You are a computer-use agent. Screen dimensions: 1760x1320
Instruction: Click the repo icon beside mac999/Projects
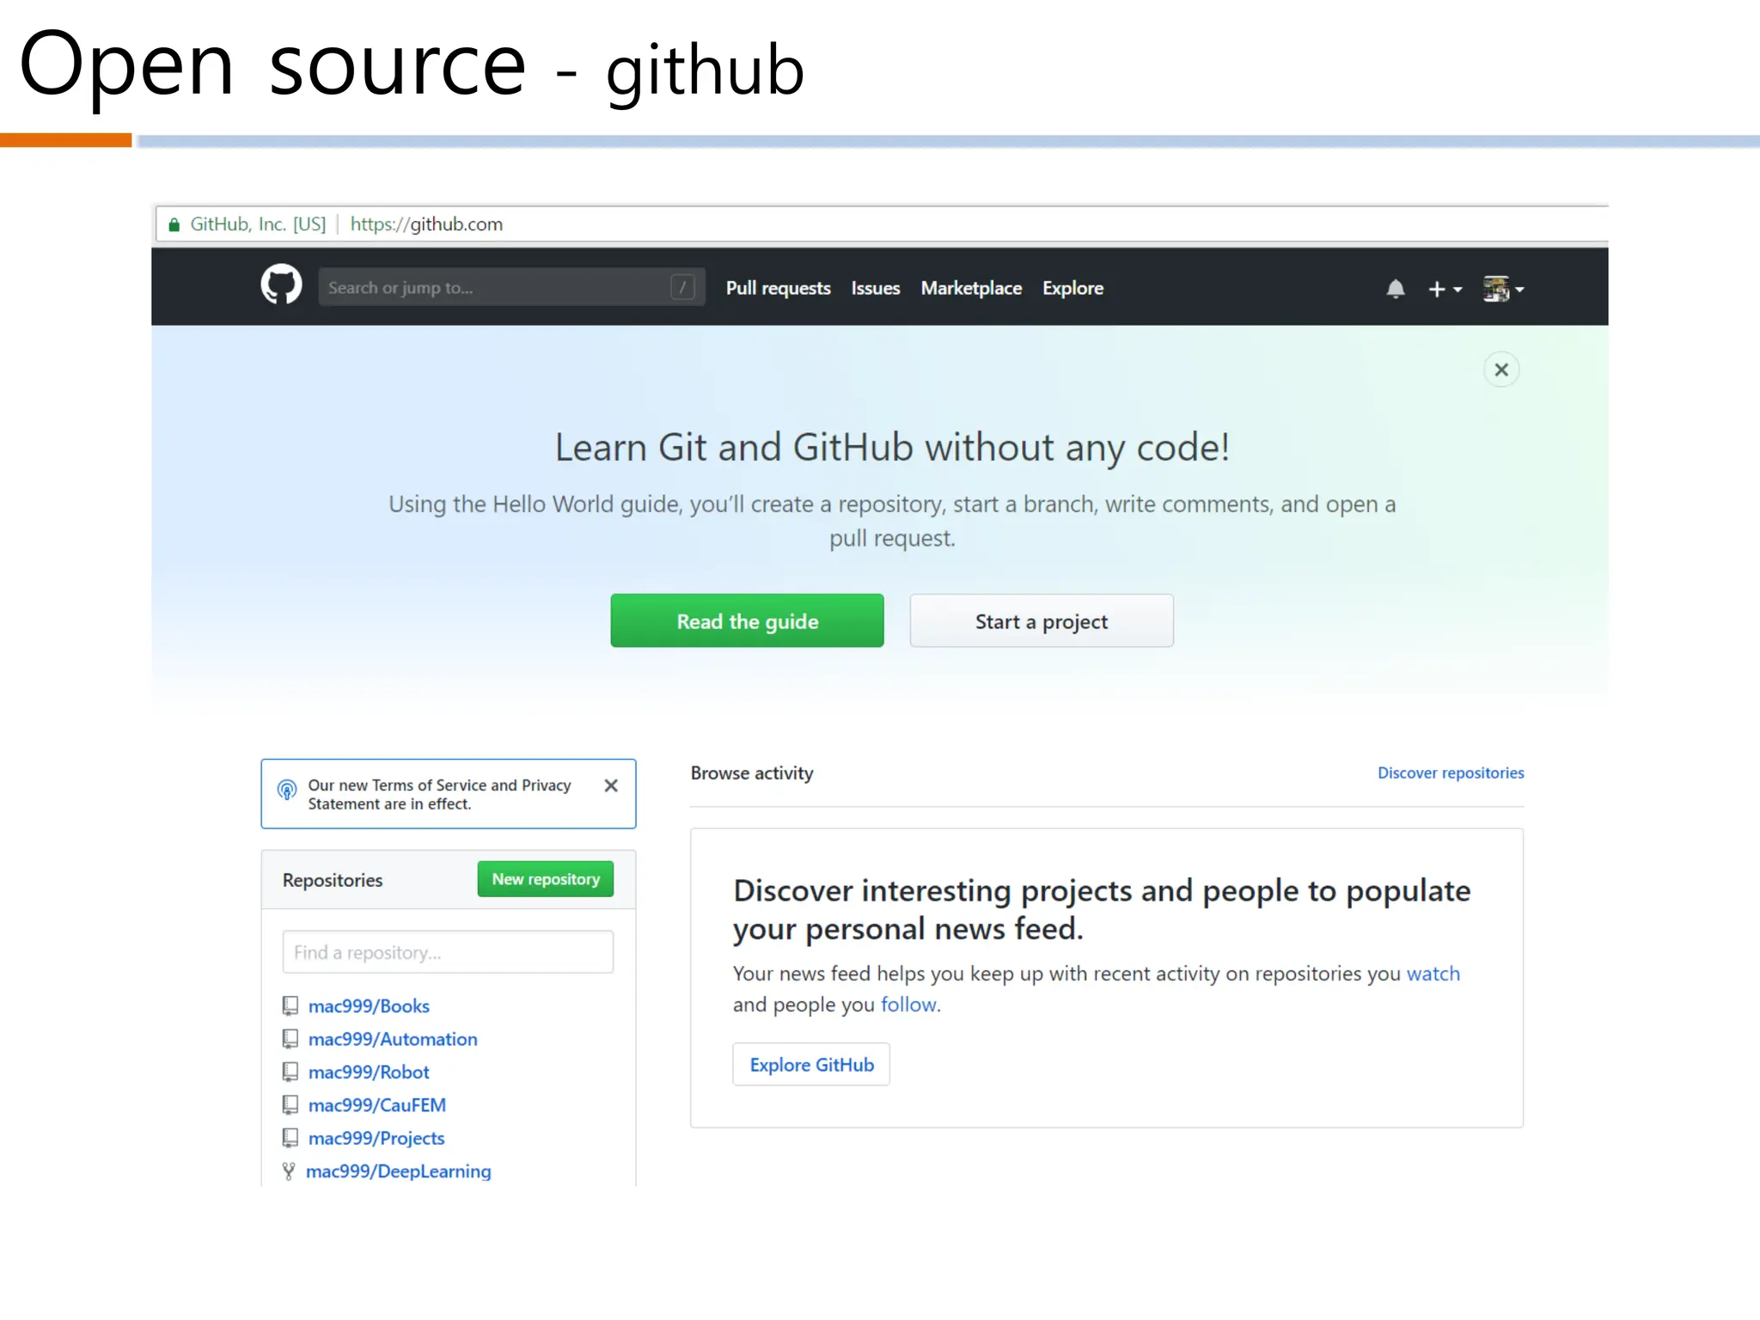[290, 1138]
